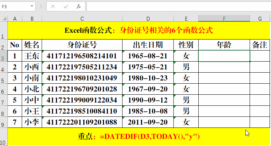
Task: Select column A header
Action: tap(15, 19)
